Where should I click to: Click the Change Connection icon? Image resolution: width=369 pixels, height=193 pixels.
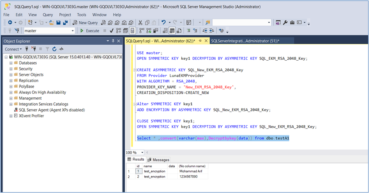17,31
